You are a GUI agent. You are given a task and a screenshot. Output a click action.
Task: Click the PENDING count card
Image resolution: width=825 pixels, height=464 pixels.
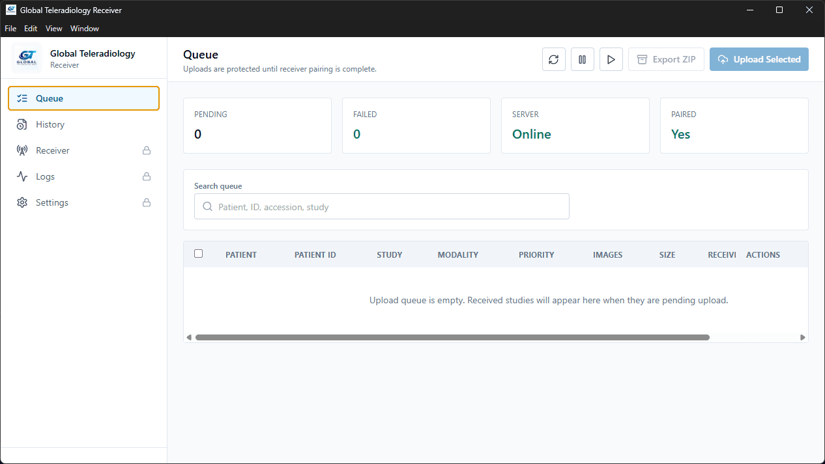pos(257,126)
